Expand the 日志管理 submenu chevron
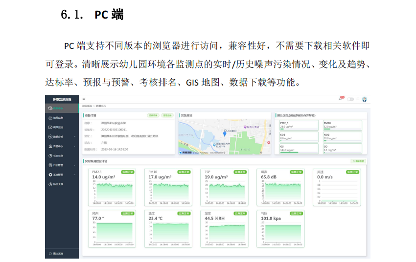This screenshot has width=416, height=262. (74, 165)
